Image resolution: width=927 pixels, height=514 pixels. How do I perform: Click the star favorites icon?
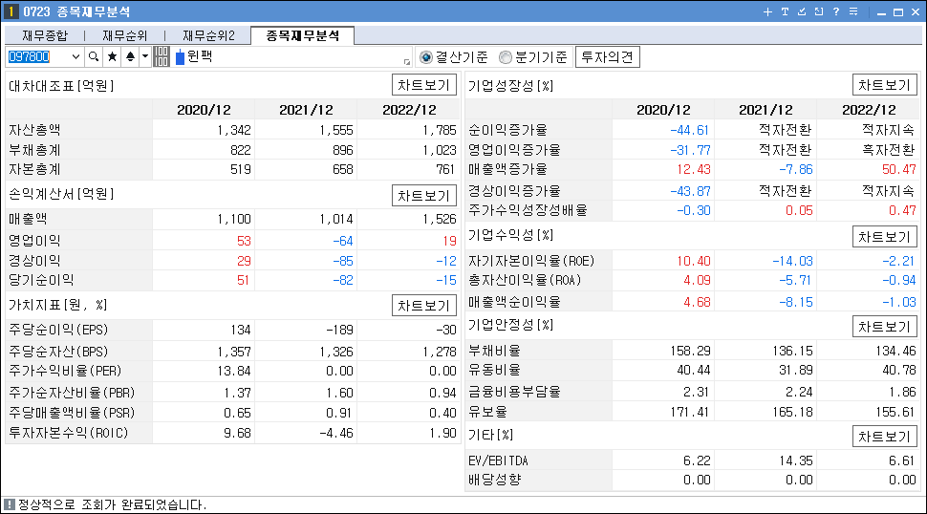click(112, 56)
